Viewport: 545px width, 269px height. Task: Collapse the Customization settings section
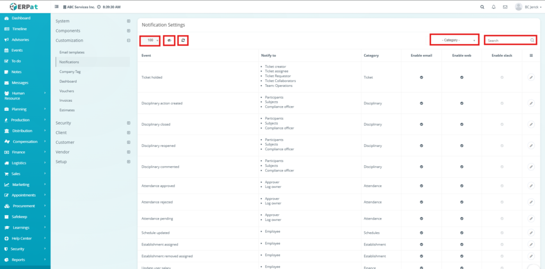(129, 40)
